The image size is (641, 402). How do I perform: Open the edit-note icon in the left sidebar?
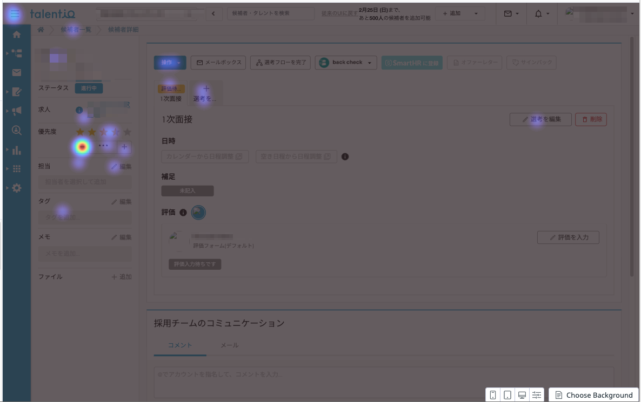[17, 92]
